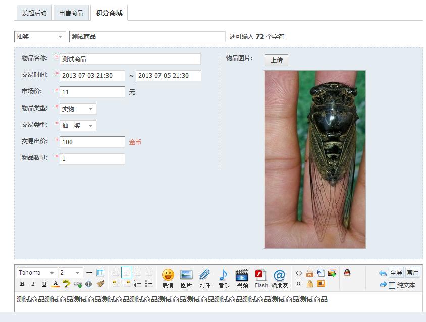The image size is (426, 322).
Task: Insert a bulleted list
Action: [149, 284]
